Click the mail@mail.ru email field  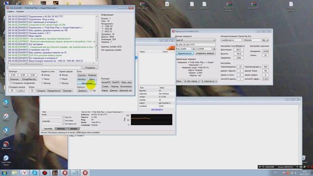point(231,40)
